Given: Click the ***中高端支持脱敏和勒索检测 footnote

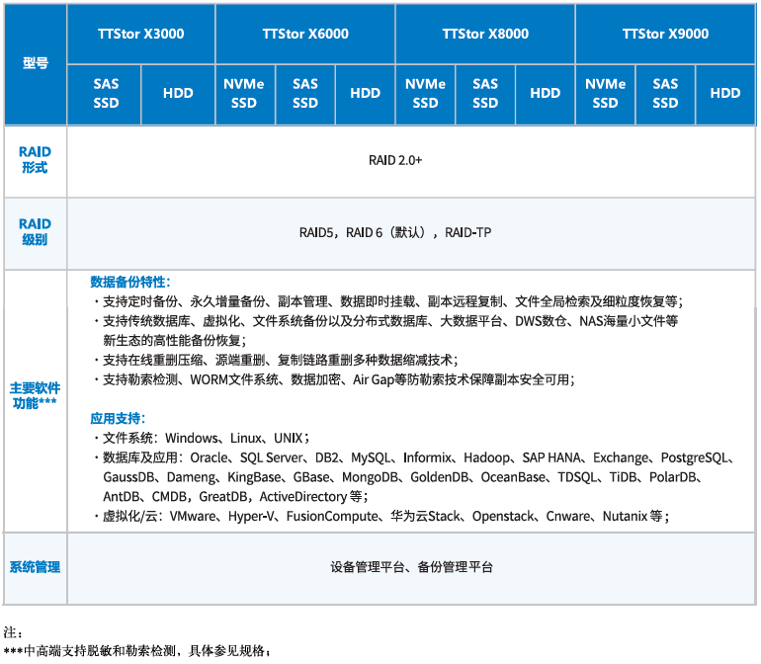Looking at the screenshot, I should click(136, 651).
